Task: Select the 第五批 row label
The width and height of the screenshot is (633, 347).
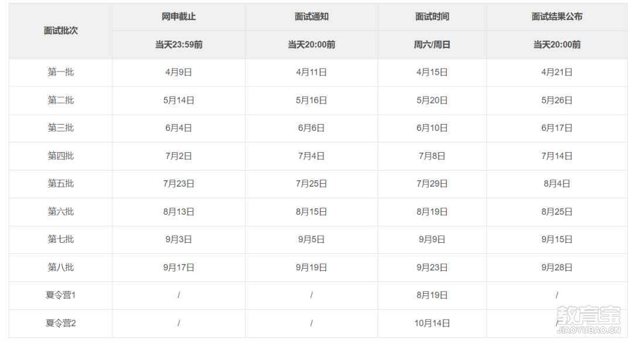Action: 60,184
